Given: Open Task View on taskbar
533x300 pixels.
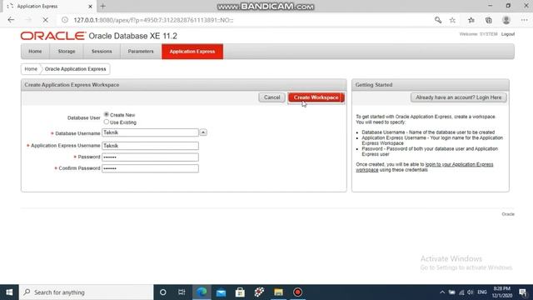Looking at the screenshot, I should click(x=182, y=292).
